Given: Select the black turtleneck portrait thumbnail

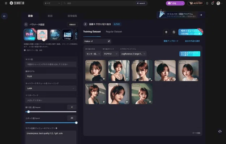Looking at the screenshot, I should point(96,70).
